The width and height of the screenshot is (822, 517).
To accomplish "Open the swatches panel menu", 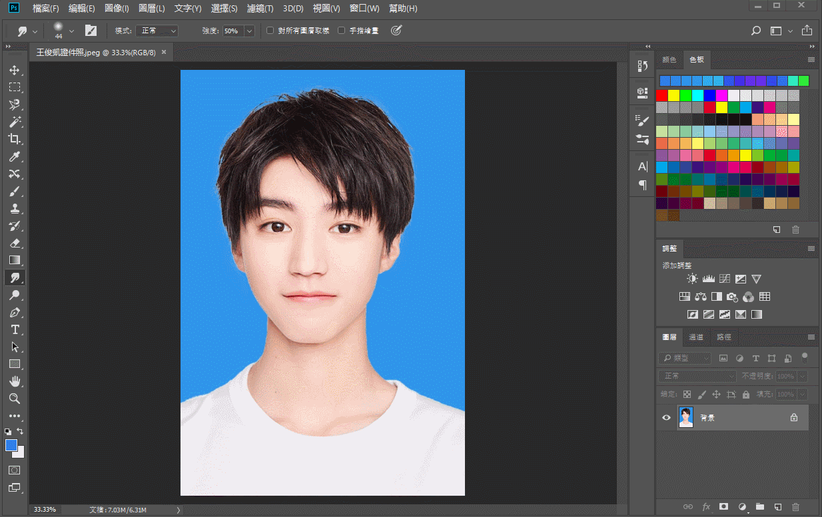I will 811,60.
